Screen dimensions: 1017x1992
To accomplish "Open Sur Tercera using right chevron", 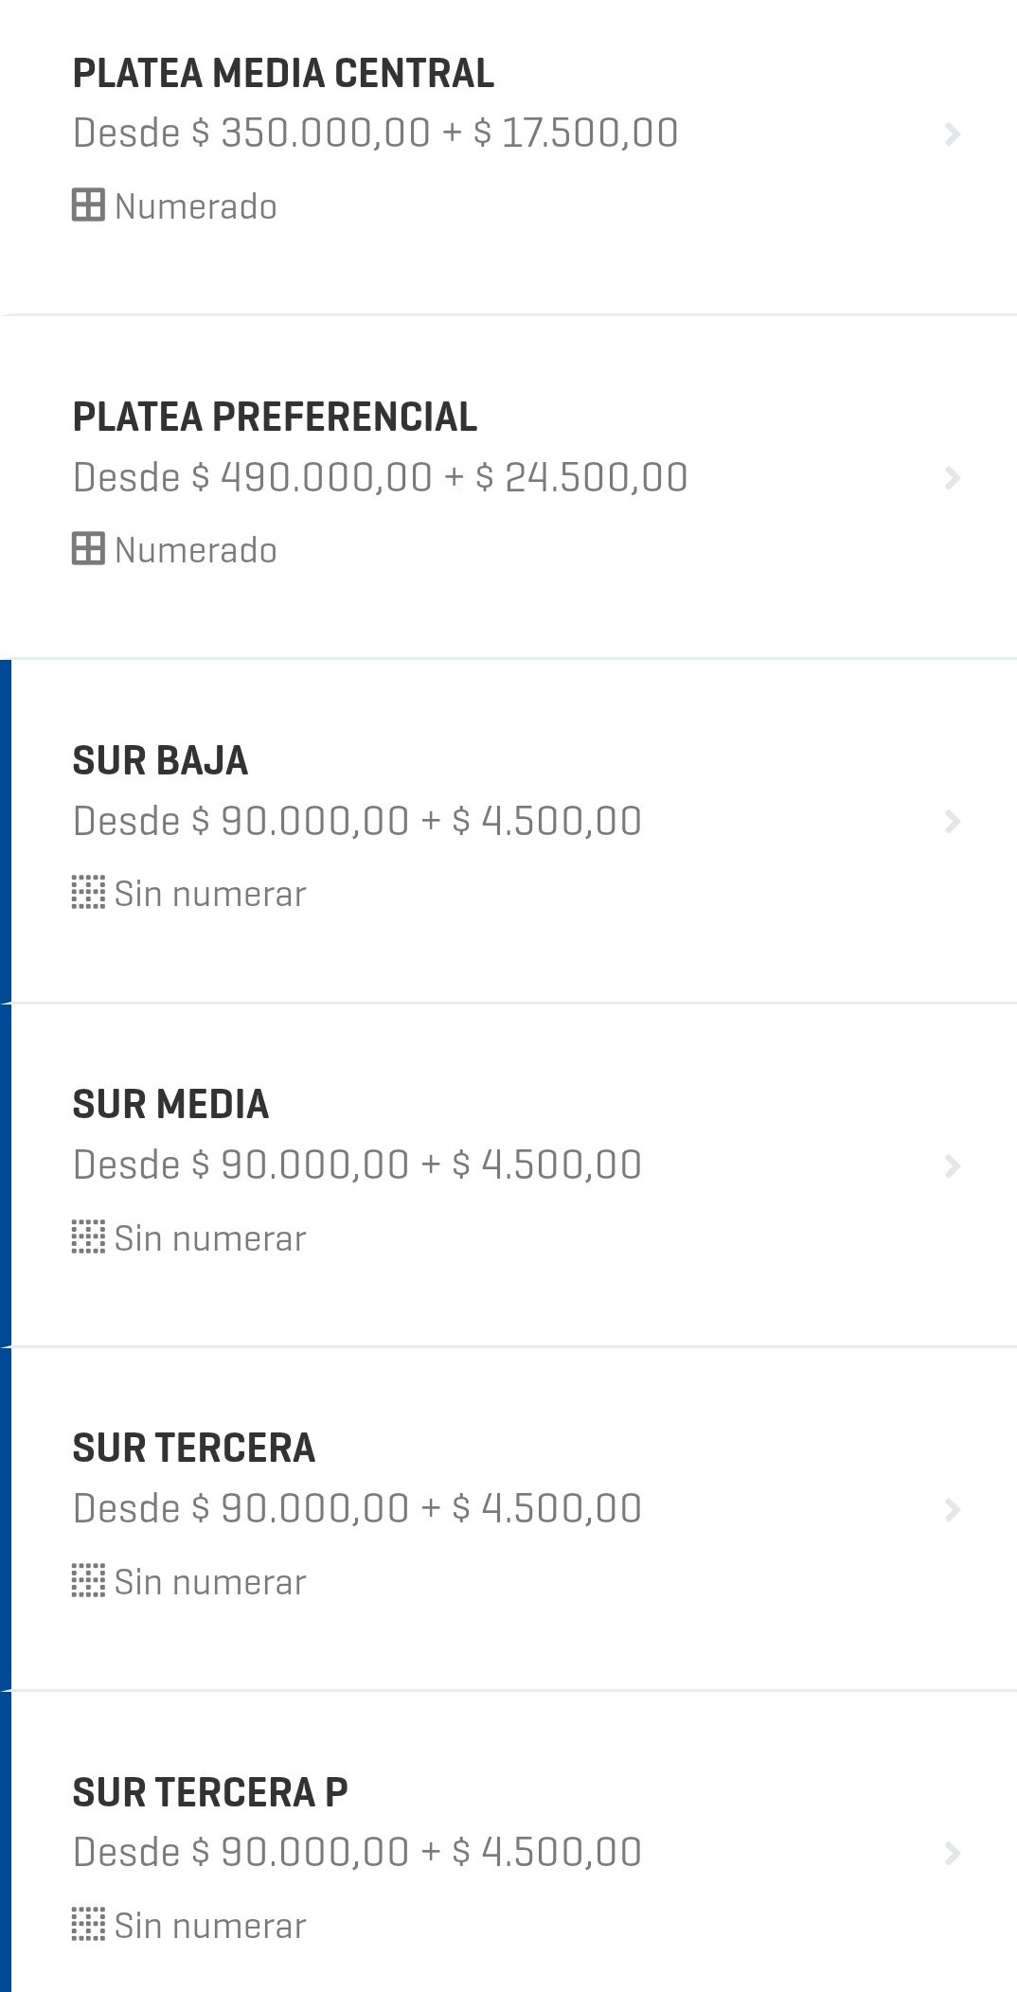I will [x=952, y=1509].
